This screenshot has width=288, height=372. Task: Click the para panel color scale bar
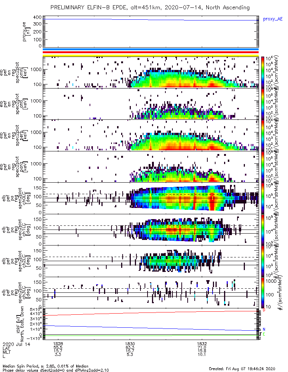click(262, 167)
